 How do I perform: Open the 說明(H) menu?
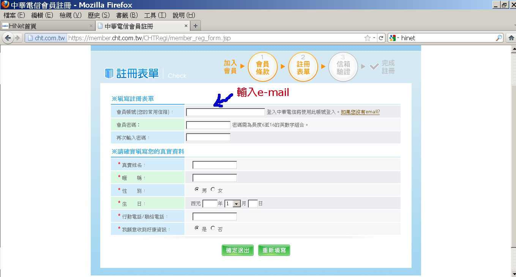click(184, 15)
